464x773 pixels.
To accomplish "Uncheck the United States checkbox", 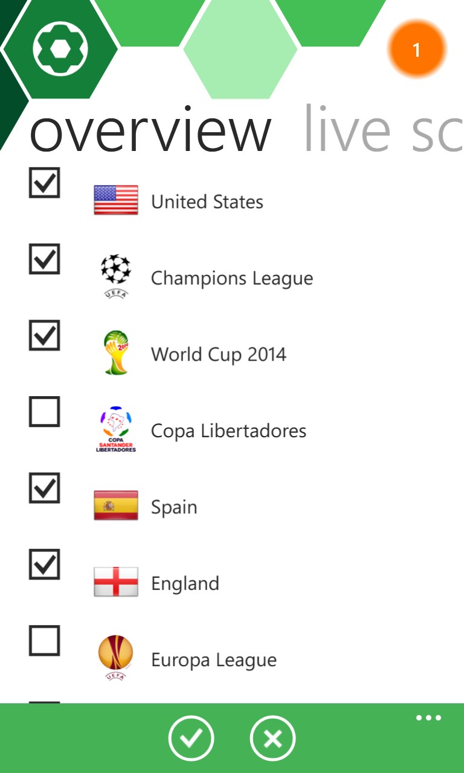I will tap(45, 183).
